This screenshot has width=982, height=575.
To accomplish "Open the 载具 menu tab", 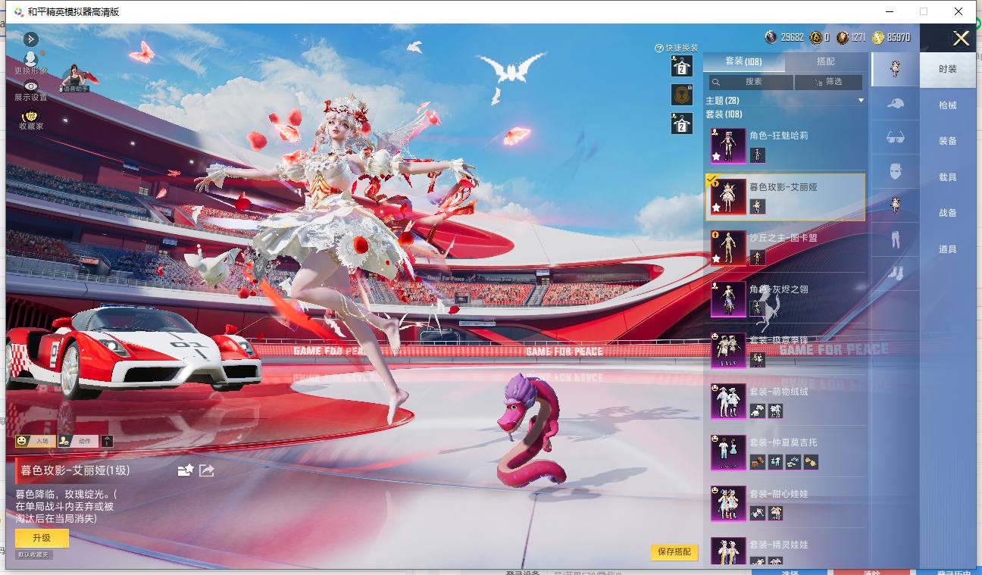I will click(x=948, y=177).
